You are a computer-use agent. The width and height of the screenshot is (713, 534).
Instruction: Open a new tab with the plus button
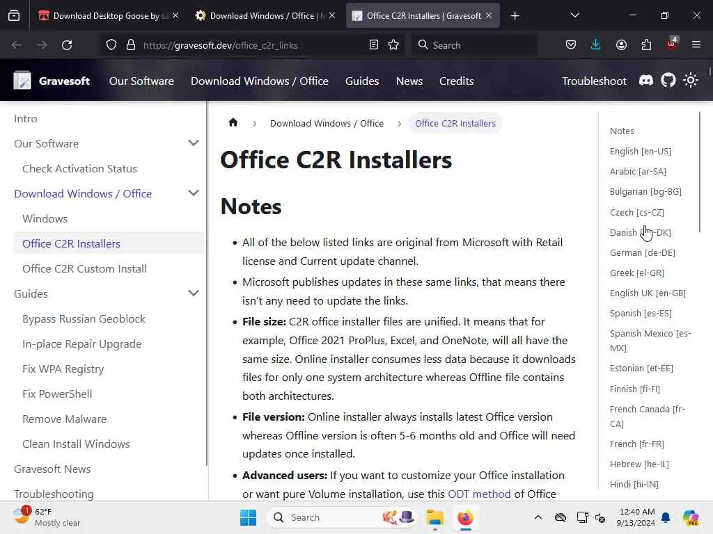(515, 16)
